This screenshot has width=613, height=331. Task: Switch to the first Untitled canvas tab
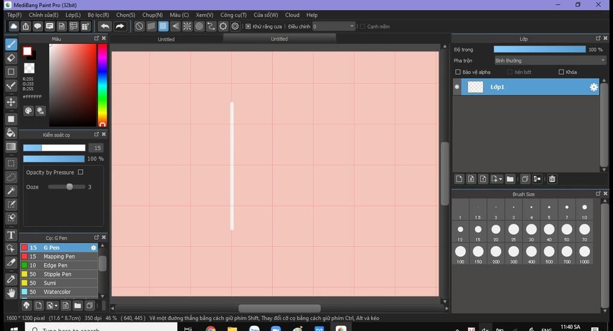(166, 39)
